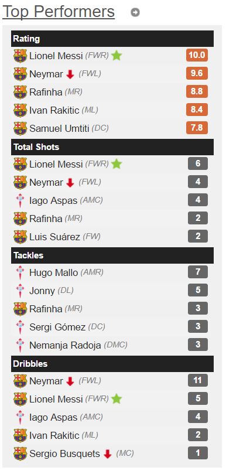Click the Celta crest beside Jonny

click(x=20, y=291)
